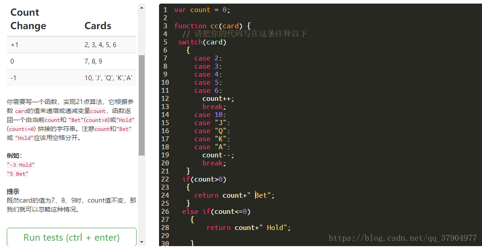
Task: Click the Run tests (ctrl + enter) button
Action: point(71,237)
